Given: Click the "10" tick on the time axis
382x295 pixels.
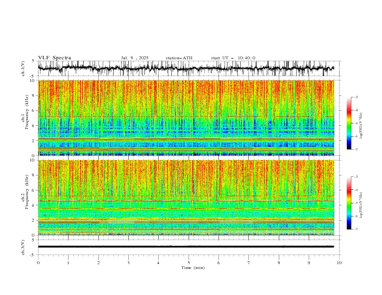Looking at the screenshot, I should click(339, 263).
